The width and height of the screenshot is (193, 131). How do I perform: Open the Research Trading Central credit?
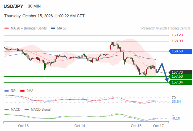point(166,28)
